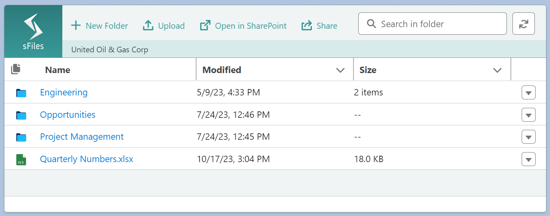Open the Project Management folder link
This screenshot has height=216, width=550.
[82, 137]
